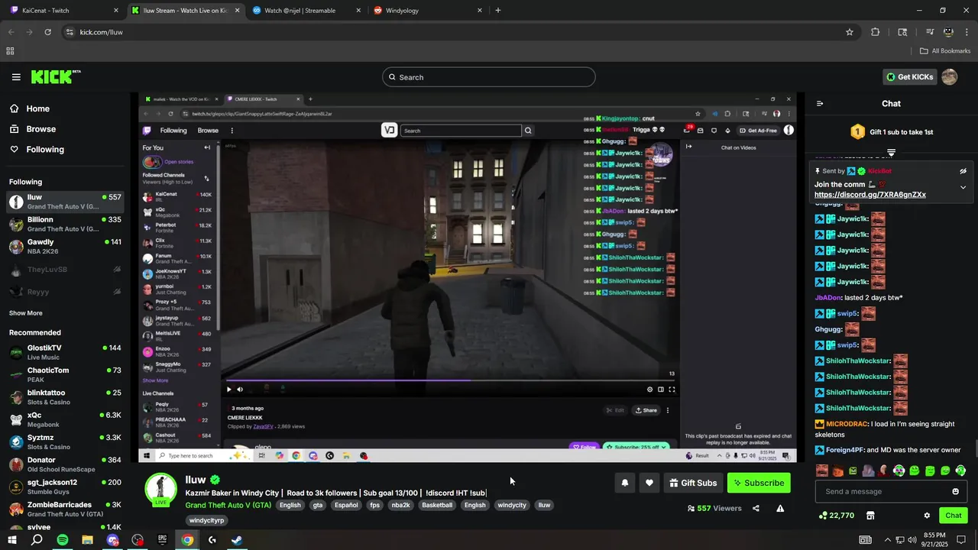Open GlostikTV recommended channel
This screenshot has height=550, width=978.
[65, 352]
